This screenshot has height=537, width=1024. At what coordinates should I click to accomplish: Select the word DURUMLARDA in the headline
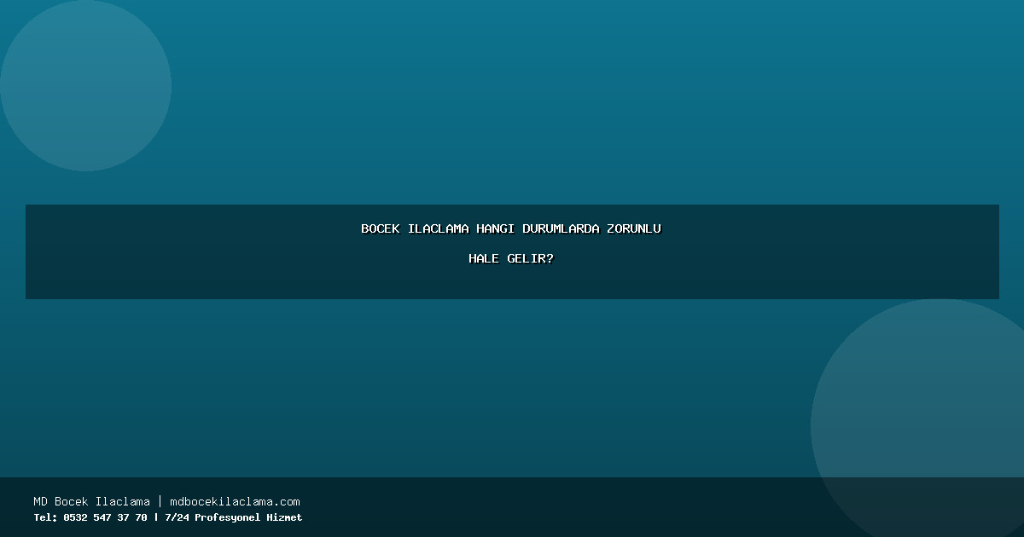tap(561, 228)
